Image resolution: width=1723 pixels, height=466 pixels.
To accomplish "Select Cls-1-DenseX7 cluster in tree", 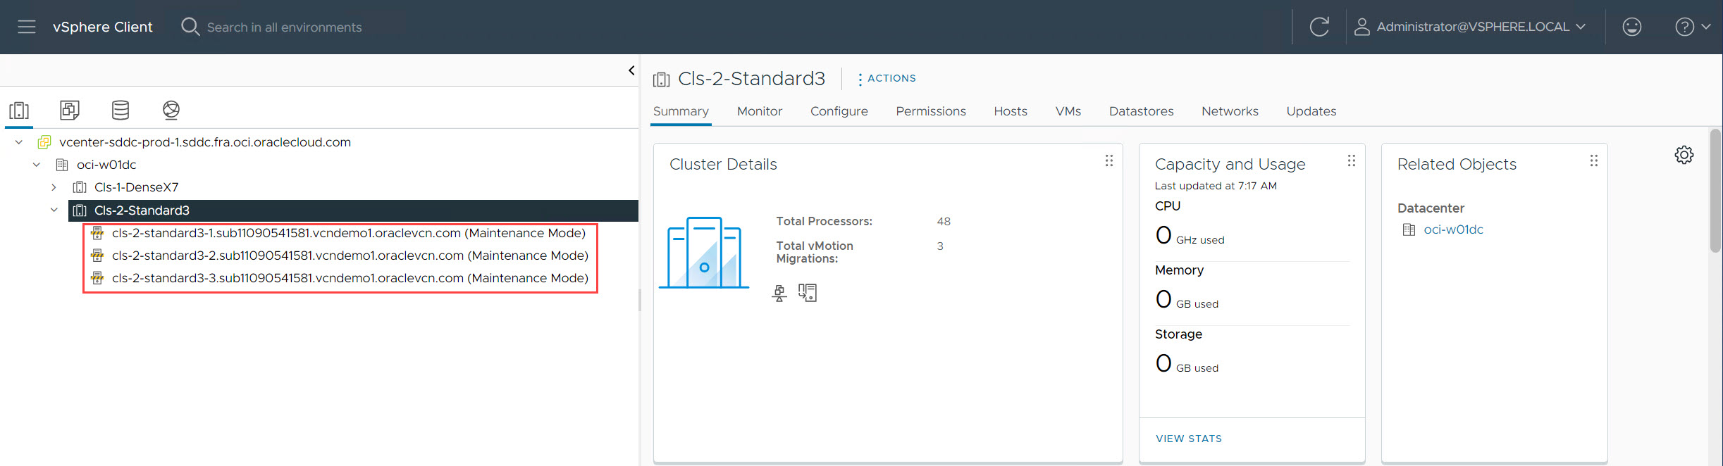I will tap(137, 187).
